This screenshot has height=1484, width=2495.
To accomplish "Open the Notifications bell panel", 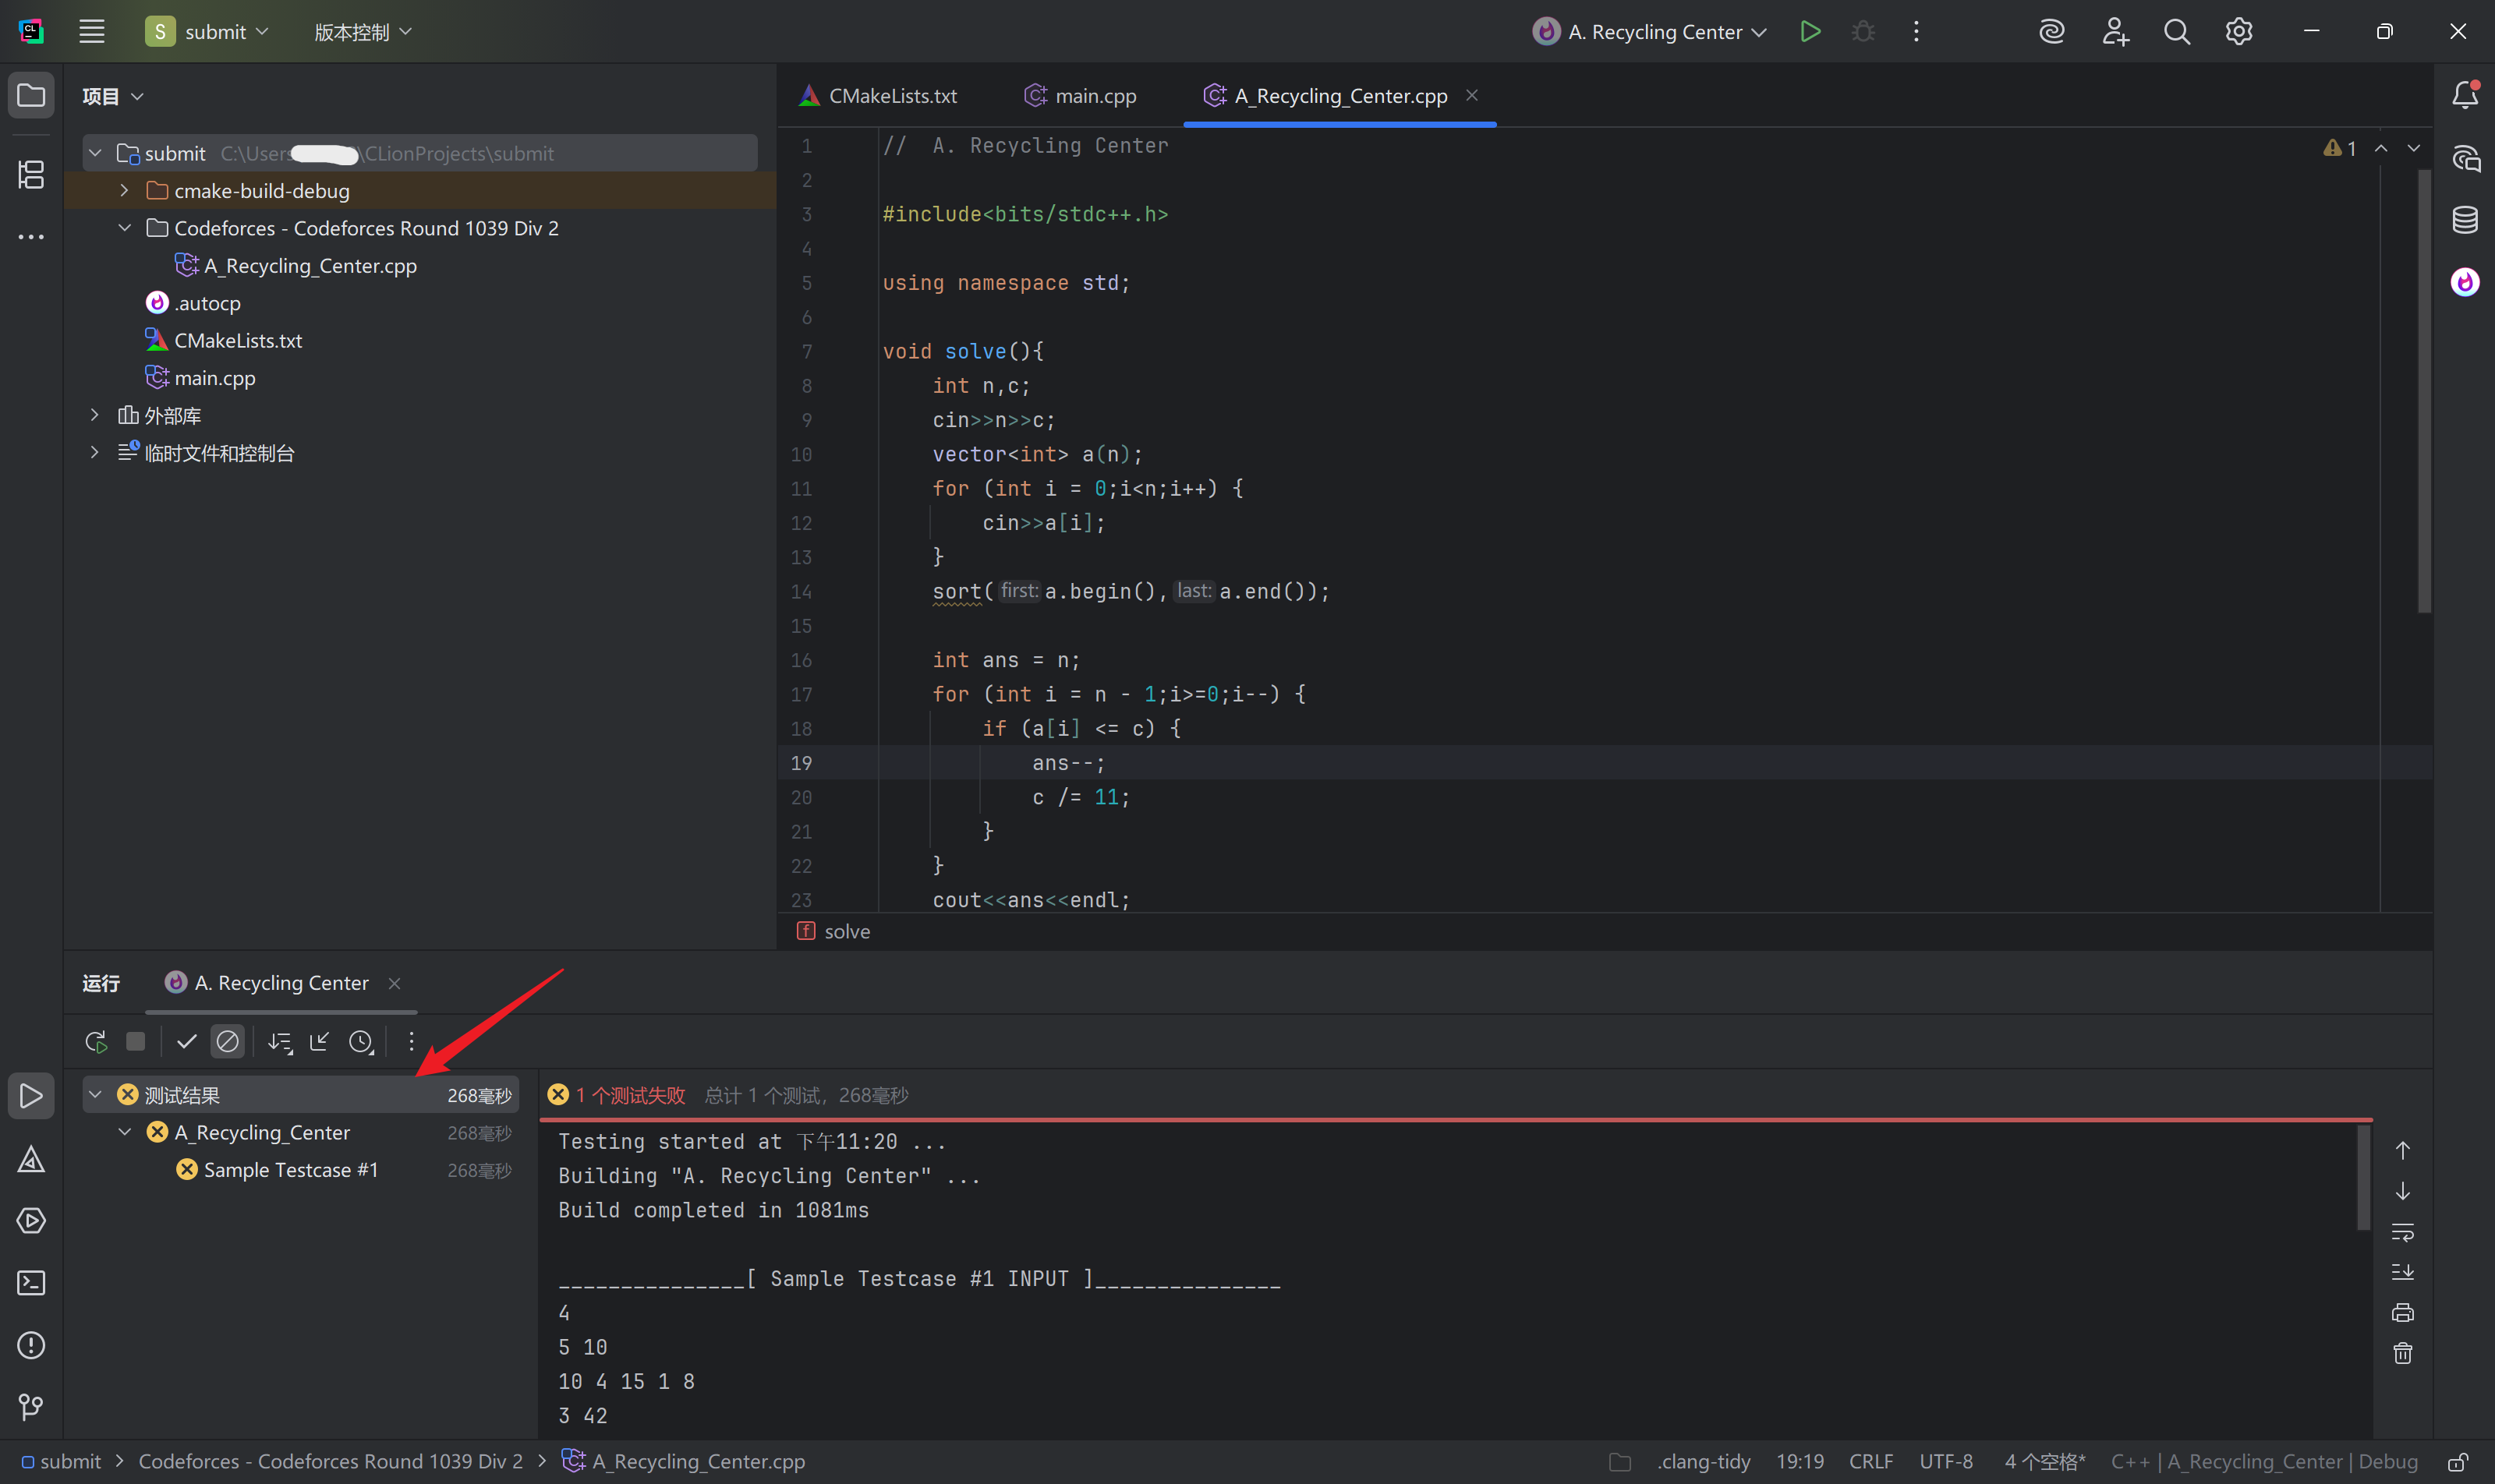I will tap(2465, 96).
